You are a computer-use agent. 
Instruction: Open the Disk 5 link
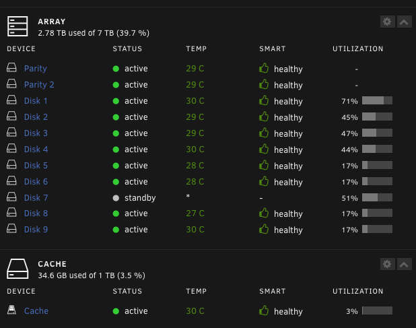pyautogui.click(x=36, y=166)
